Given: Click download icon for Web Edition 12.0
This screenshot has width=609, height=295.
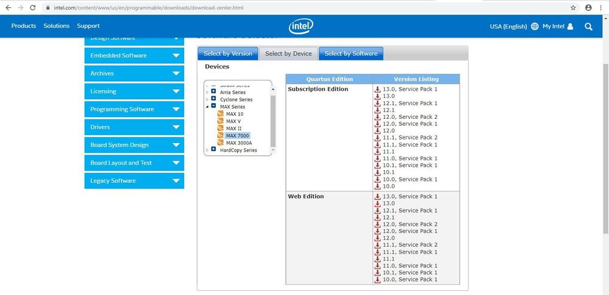Looking at the screenshot, I should pos(377,238).
